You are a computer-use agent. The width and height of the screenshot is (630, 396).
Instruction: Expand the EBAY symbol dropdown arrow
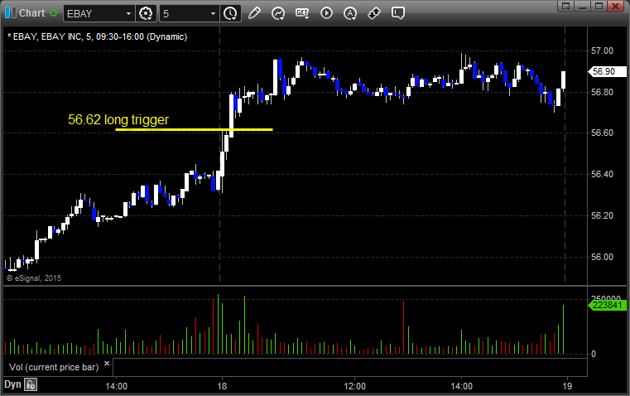click(128, 13)
